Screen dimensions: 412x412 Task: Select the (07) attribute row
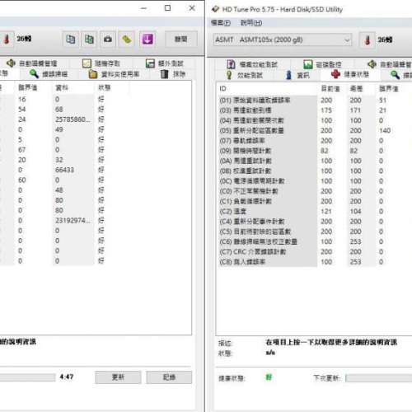coord(313,141)
